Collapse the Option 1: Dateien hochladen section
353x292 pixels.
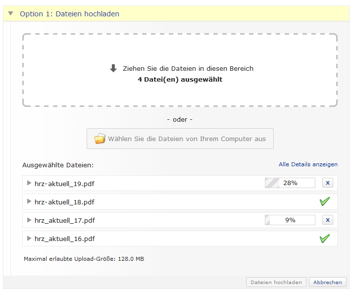(11, 14)
